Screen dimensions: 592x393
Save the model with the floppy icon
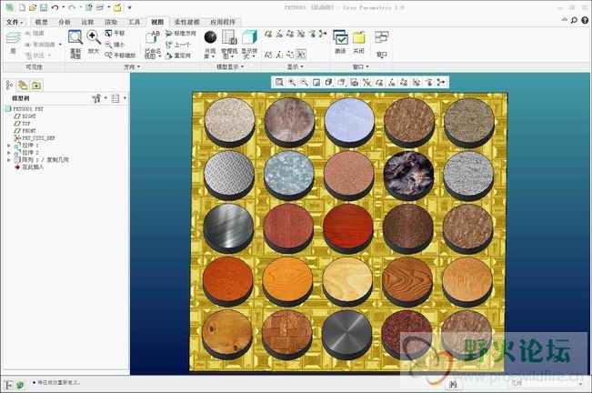44,7
